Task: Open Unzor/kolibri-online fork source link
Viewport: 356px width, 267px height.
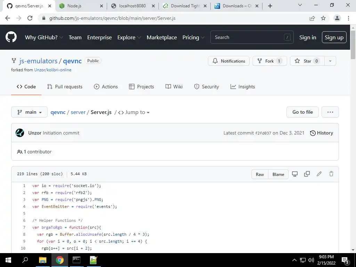Action: pos(53,70)
